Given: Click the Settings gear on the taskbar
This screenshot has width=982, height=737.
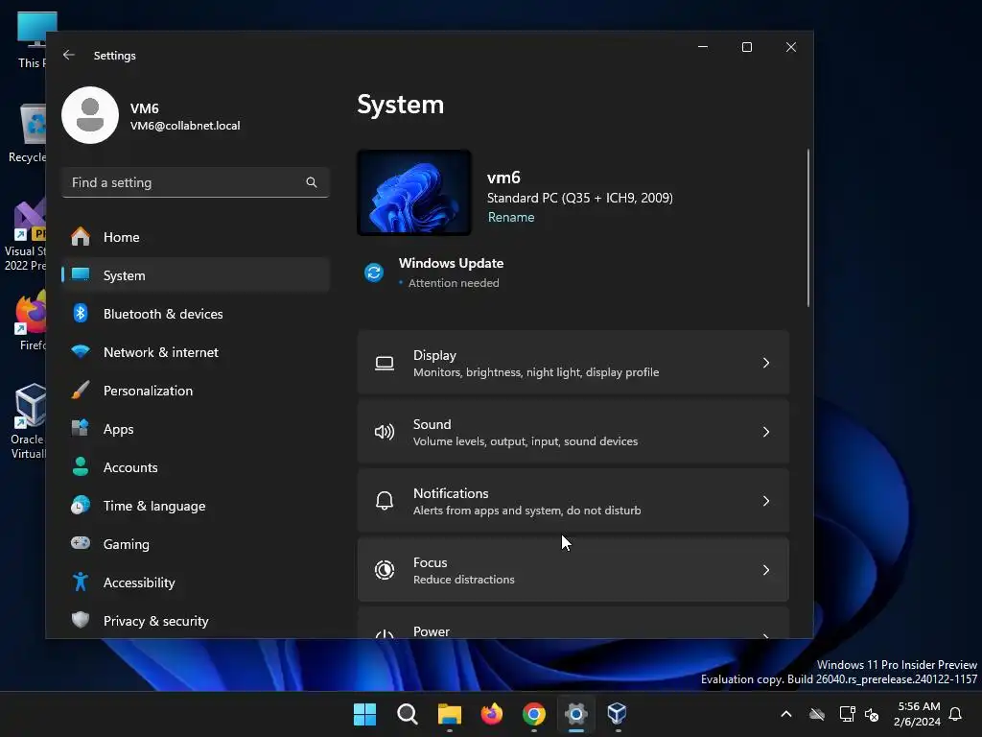Looking at the screenshot, I should 575,714.
